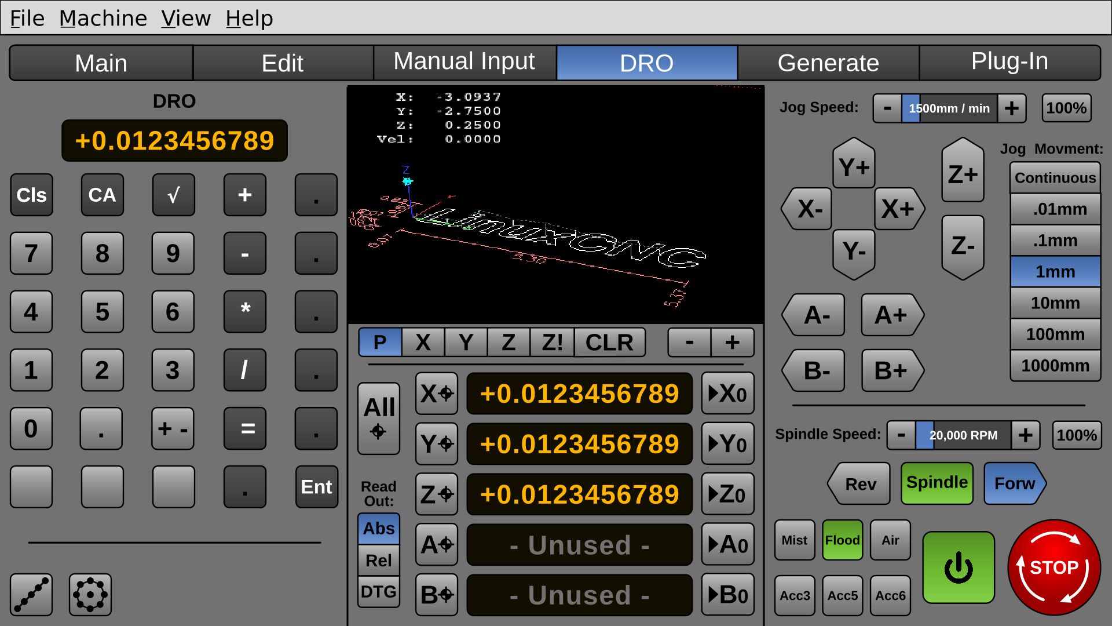Zero the A axis with A0 button
The image size is (1112, 626).
click(x=728, y=545)
